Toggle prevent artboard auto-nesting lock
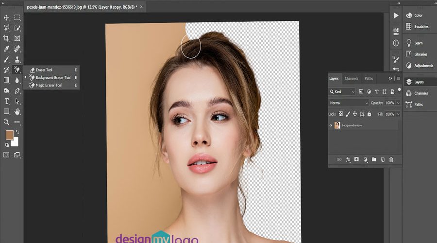437x243 pixels. tap(362, 114)
